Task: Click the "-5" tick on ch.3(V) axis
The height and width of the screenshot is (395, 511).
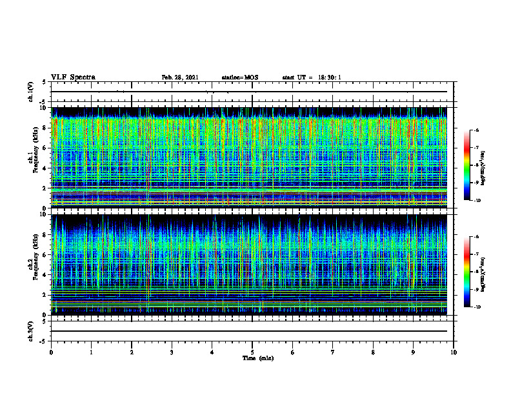Action: point(43,341)
